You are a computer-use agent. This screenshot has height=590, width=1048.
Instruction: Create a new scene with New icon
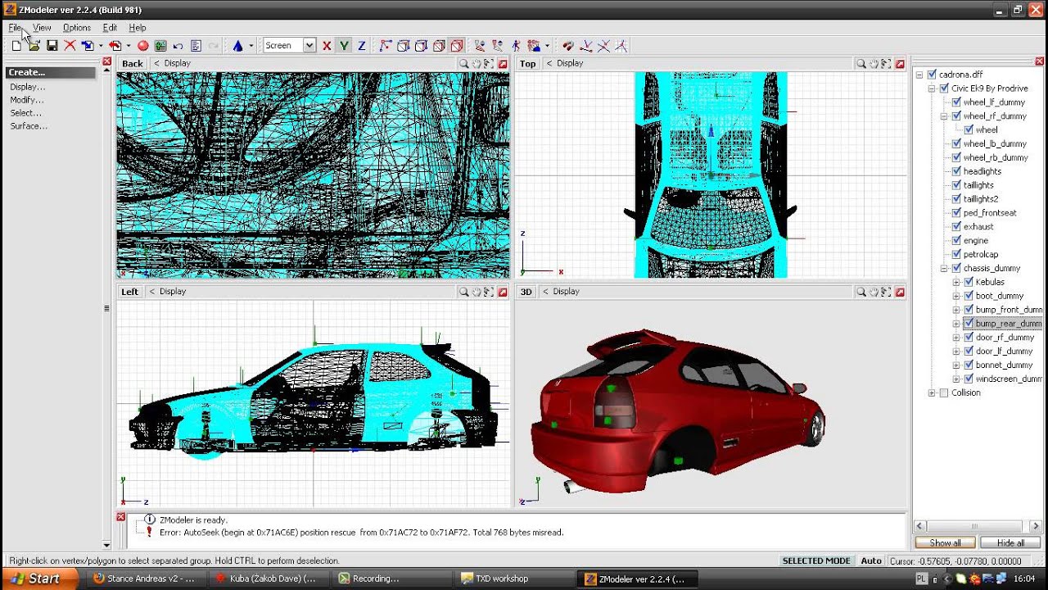pos(16,46)
